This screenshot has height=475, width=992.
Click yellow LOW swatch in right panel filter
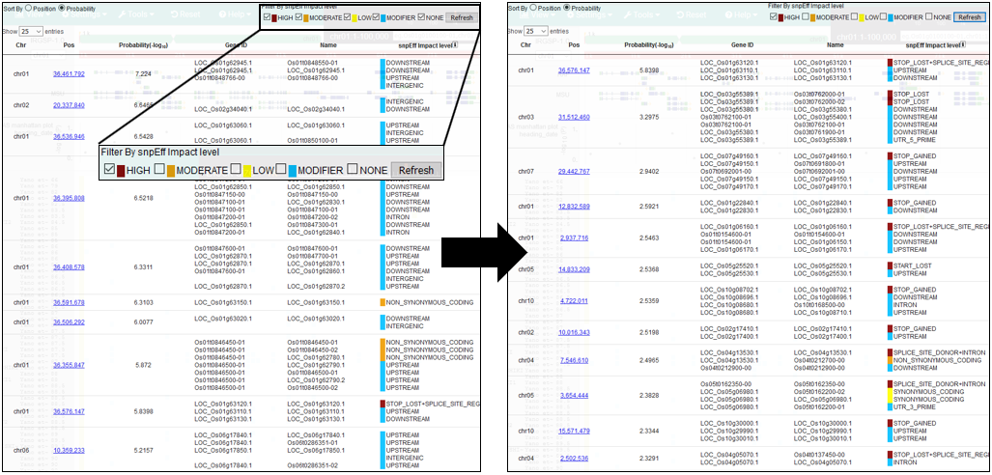click(x=861, y=17)
